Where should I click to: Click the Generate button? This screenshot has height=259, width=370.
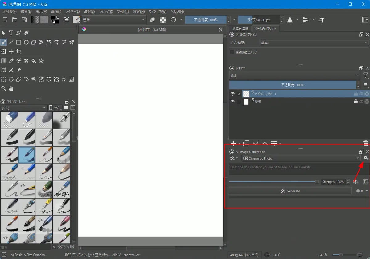click(x=290, y=191)
